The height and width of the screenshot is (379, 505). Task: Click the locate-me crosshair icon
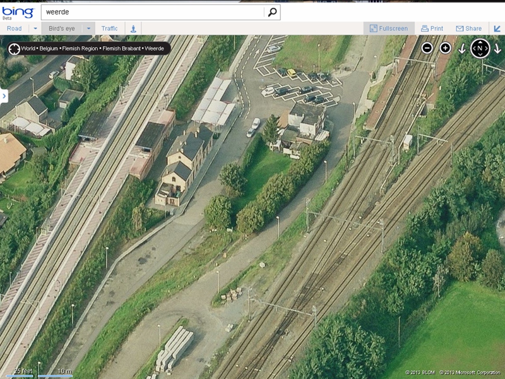13,49
